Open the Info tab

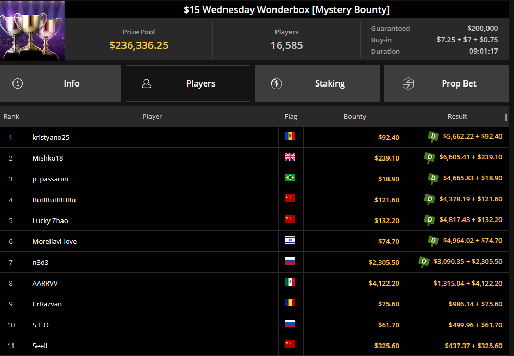60,83
